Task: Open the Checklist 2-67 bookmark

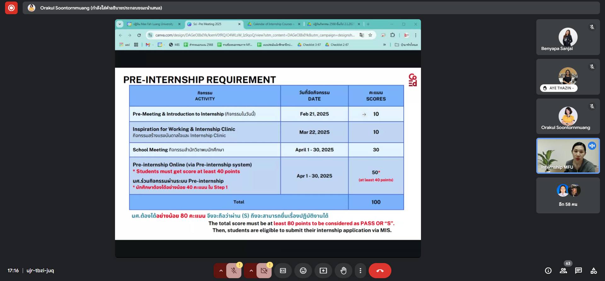Action: pyautogui.click(x=337, y=45)
